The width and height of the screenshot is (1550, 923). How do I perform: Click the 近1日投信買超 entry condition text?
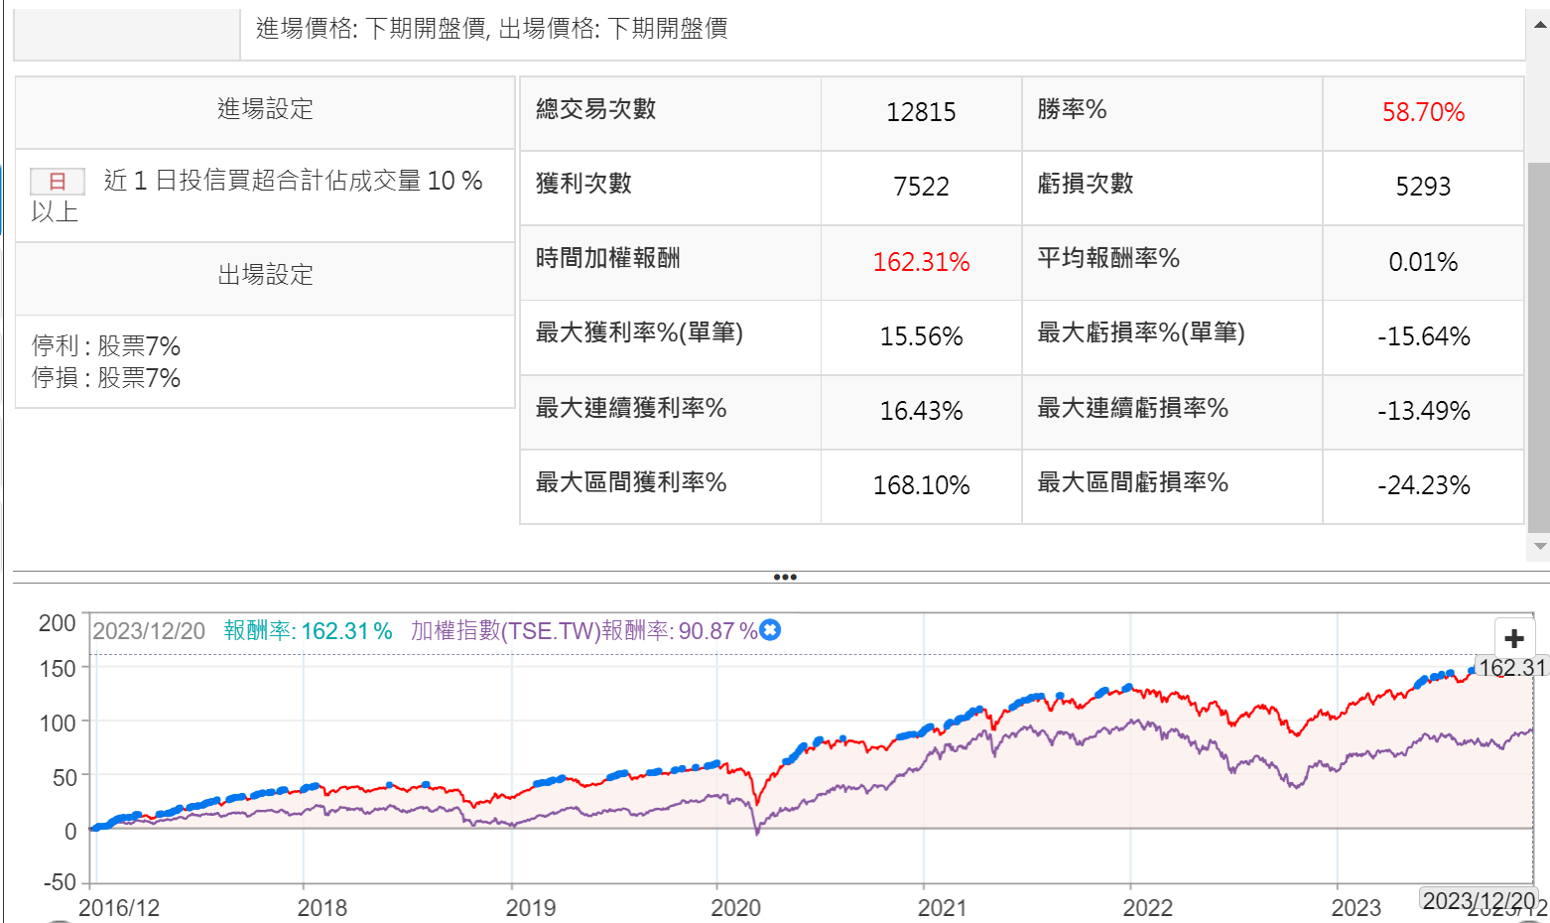tap(293, 181)
